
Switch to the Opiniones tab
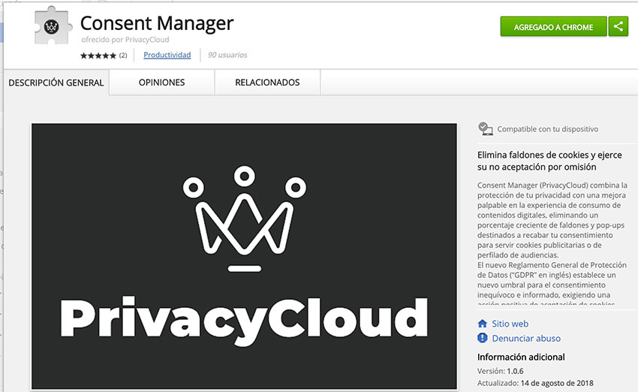(x=161, y=82)
